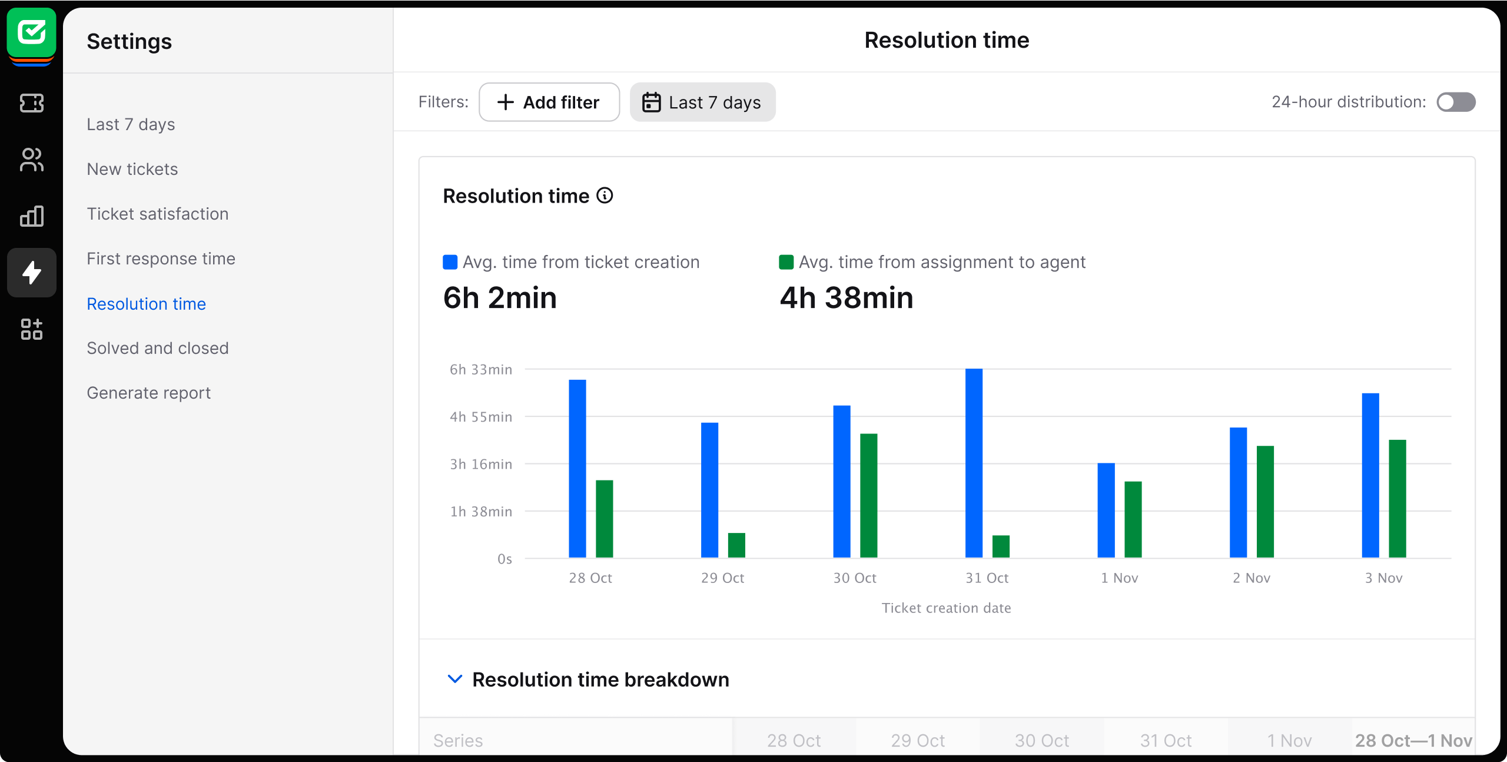The width and height of the screenshot is (1507, 762).
Task: Open the Apps icon at sidebar bottom
Action: point(31,329)
